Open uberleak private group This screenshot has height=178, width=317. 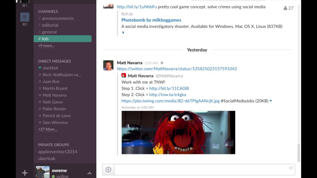47,159
